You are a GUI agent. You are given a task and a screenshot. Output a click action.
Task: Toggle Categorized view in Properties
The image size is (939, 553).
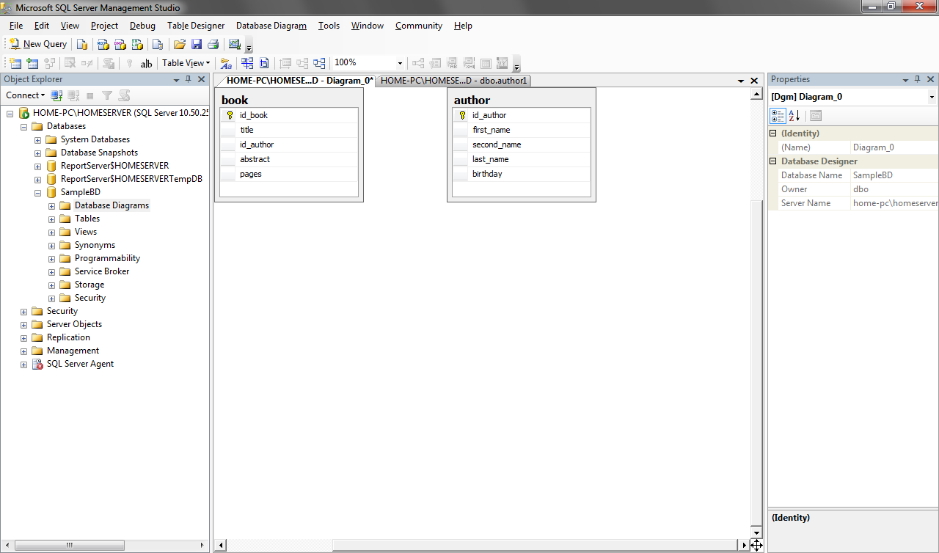778,116
